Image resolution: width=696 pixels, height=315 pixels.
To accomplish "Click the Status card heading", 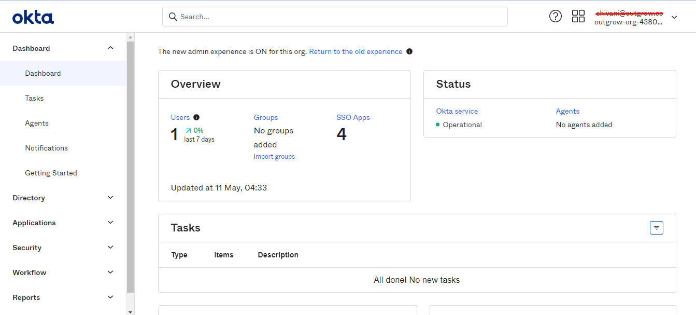I will pyautogui.click(x=453, y=84).
